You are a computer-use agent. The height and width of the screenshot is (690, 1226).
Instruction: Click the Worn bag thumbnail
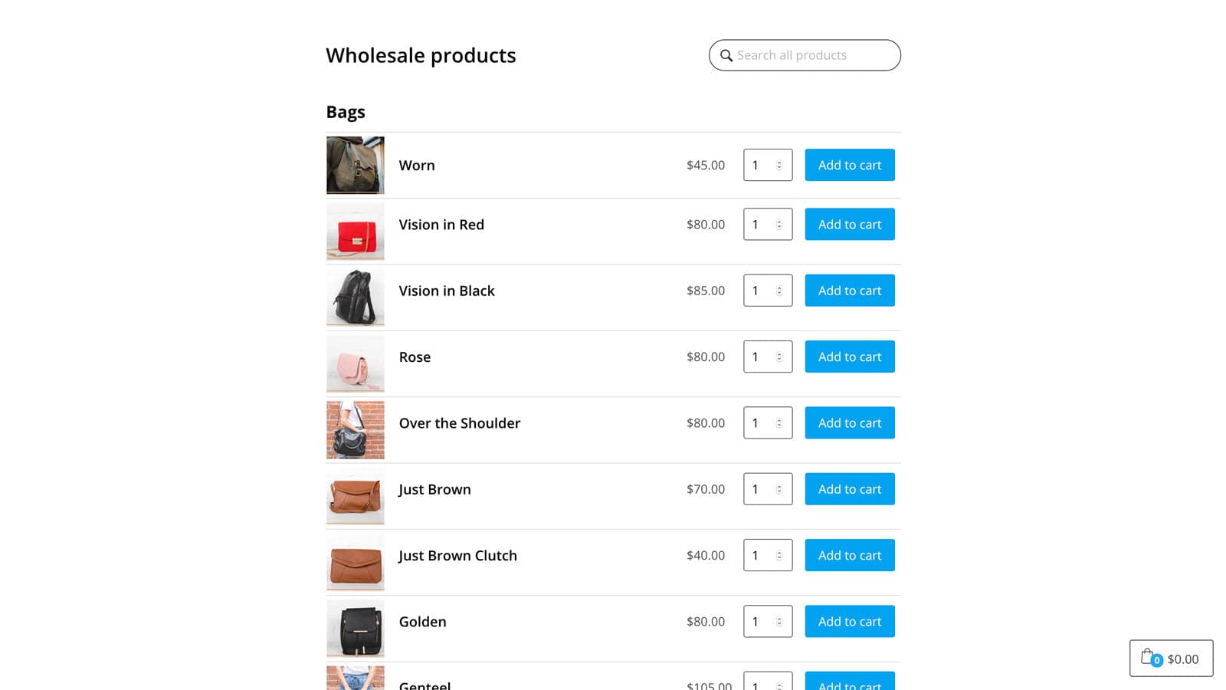click(x=355, y=165)
